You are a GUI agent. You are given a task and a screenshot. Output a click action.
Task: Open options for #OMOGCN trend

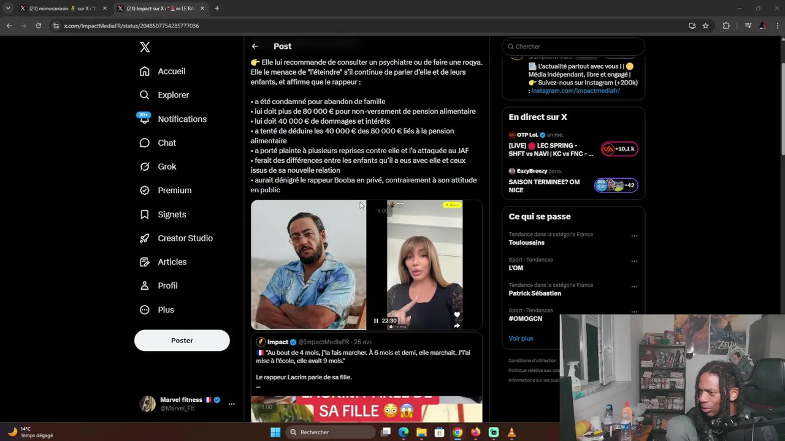click(634, 312)
